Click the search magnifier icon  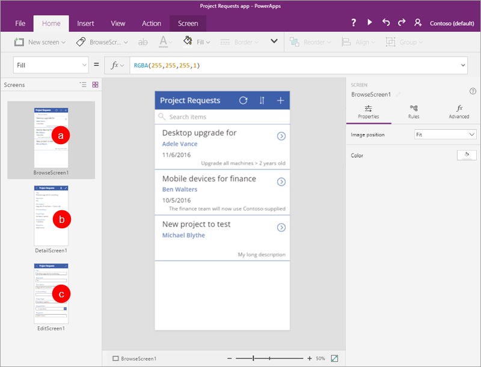(162, 117)
